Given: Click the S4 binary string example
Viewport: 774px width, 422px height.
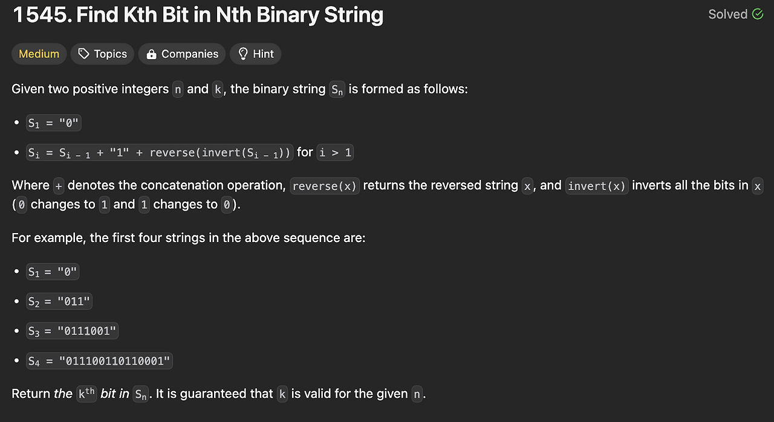Looking at the screenshot, I should (99, 360).
